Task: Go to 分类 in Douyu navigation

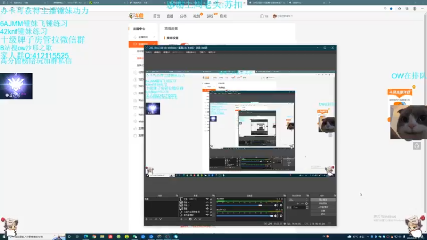Action: (183, 16)
